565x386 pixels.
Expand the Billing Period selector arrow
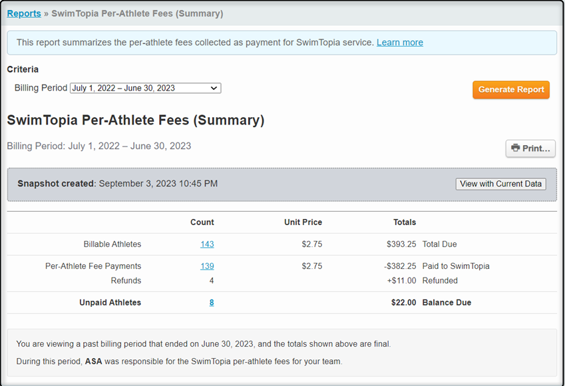[x=212, y=88]
